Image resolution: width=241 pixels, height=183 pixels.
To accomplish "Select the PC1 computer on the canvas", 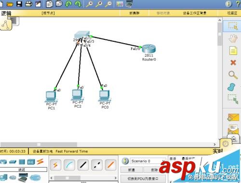I will point(51,97).
